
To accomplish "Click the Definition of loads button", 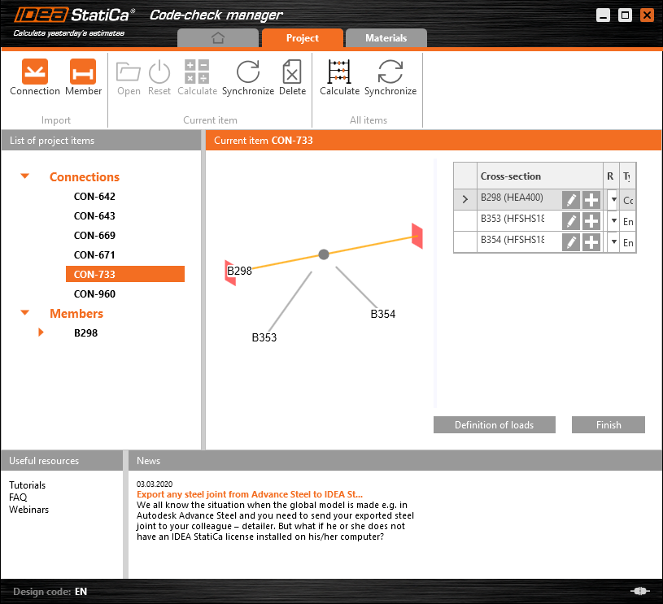I will (494, 424).
